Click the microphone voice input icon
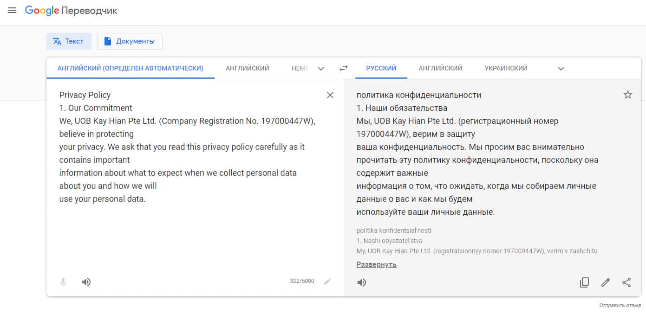 click(x=63, y=282)
